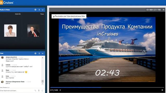Click the 'всё ок' chat message

pyautogui.click(x=8, y=83)
